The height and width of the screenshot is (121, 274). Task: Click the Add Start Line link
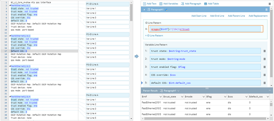[199, 16]
